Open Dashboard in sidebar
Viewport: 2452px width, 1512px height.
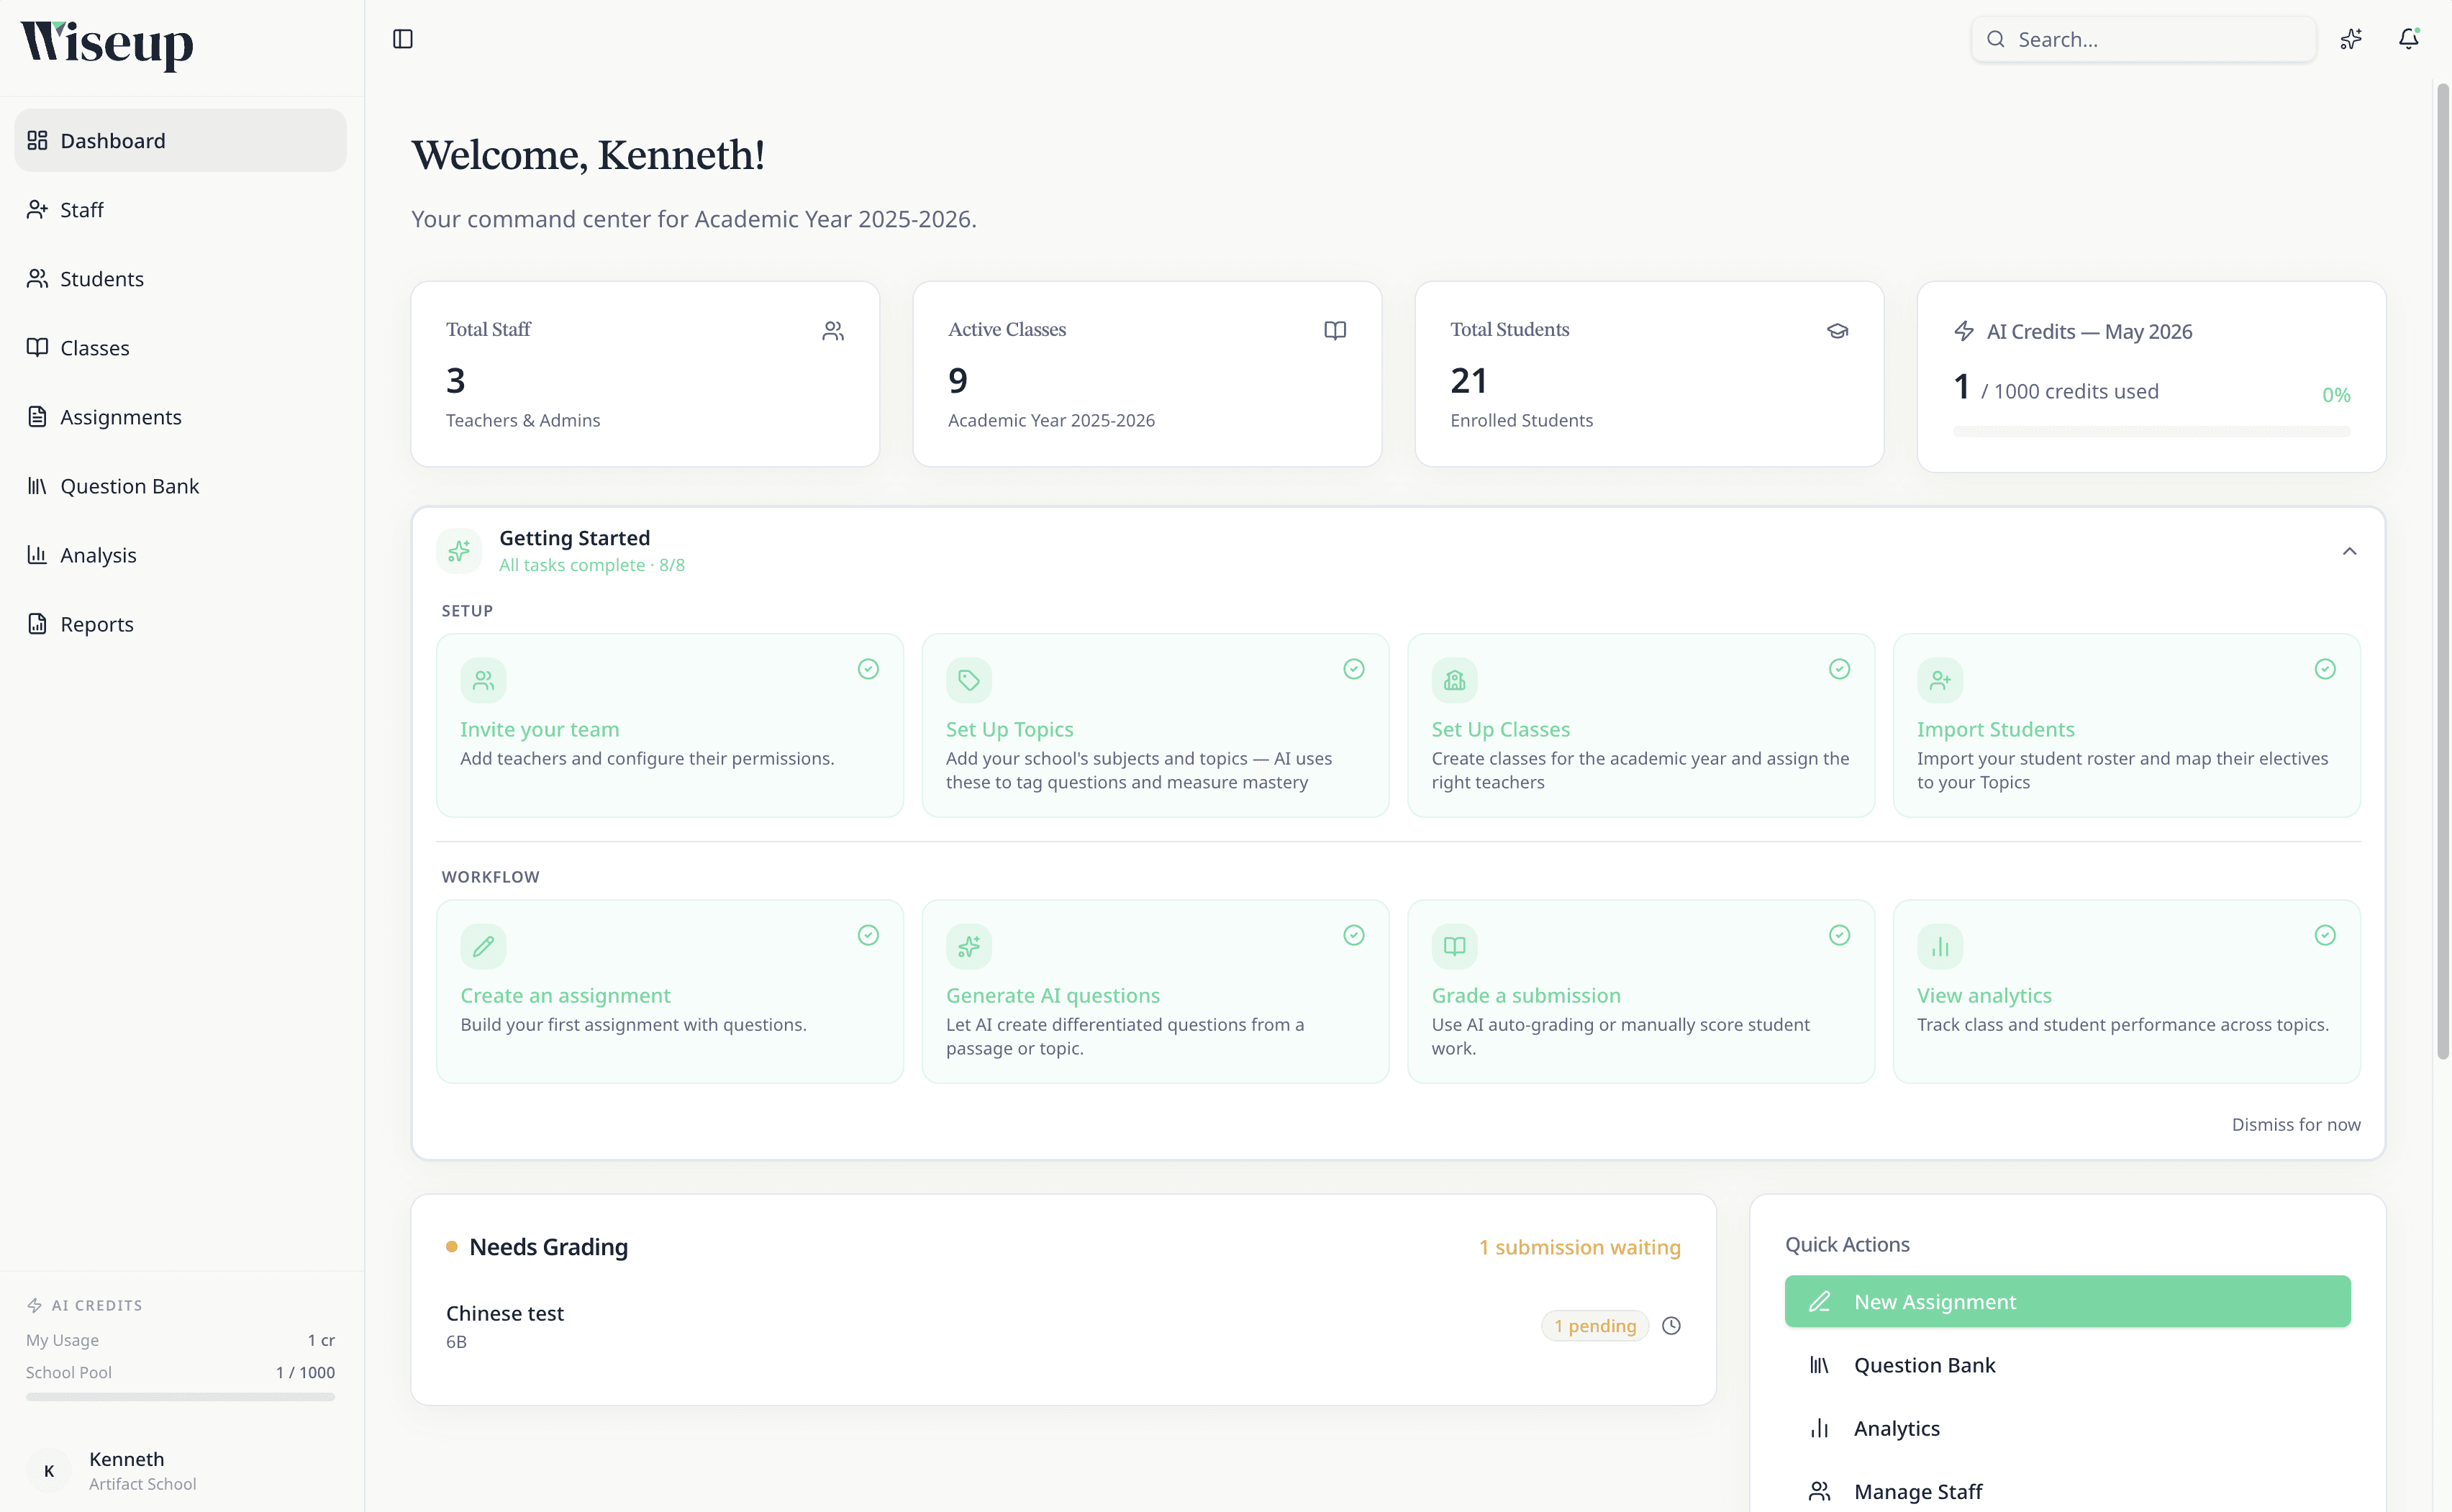[180, 140]
